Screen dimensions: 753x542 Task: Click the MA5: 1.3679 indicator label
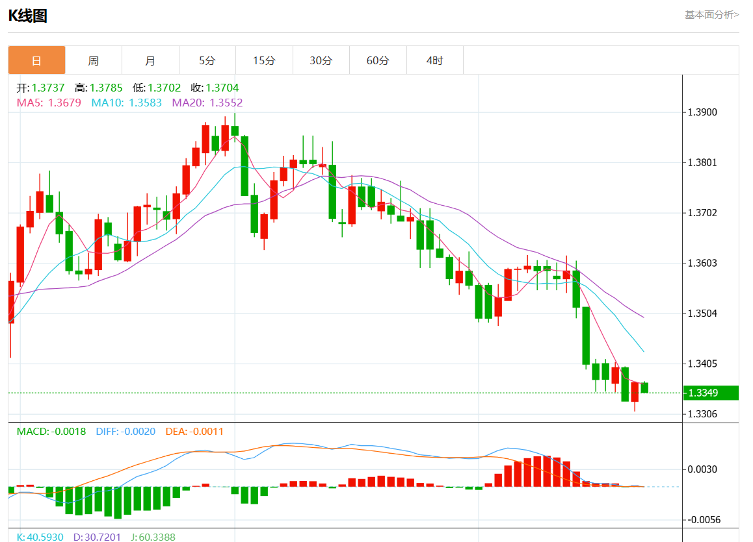coord(49,103)
